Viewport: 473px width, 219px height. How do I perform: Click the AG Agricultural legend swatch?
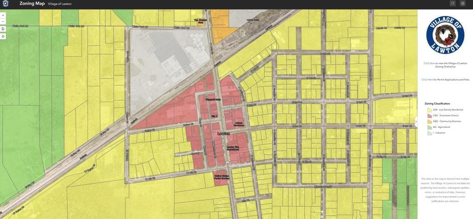click(x=430, y=127)
